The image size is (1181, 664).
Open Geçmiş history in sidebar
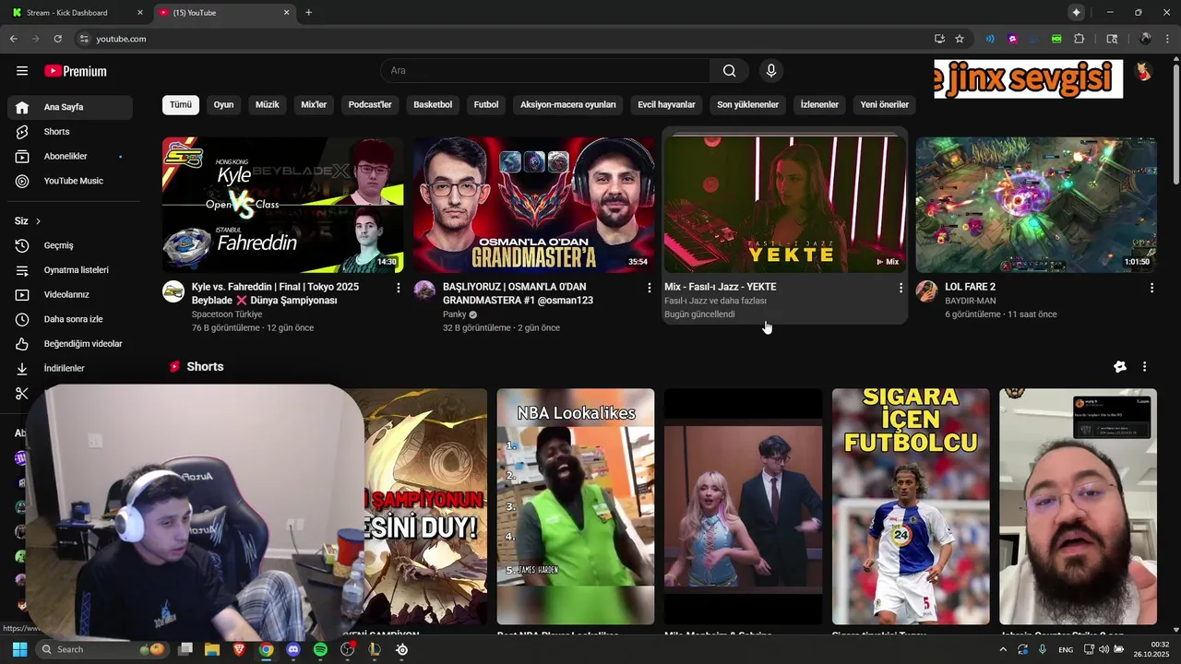click(x=70, y=245)
